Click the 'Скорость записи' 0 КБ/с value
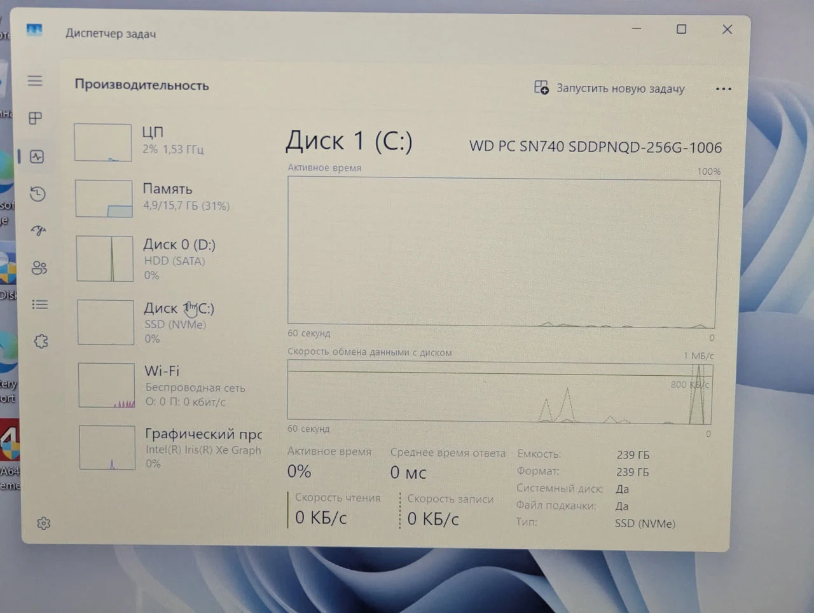This screenshot has width=814, height=613. pos(433,519)
